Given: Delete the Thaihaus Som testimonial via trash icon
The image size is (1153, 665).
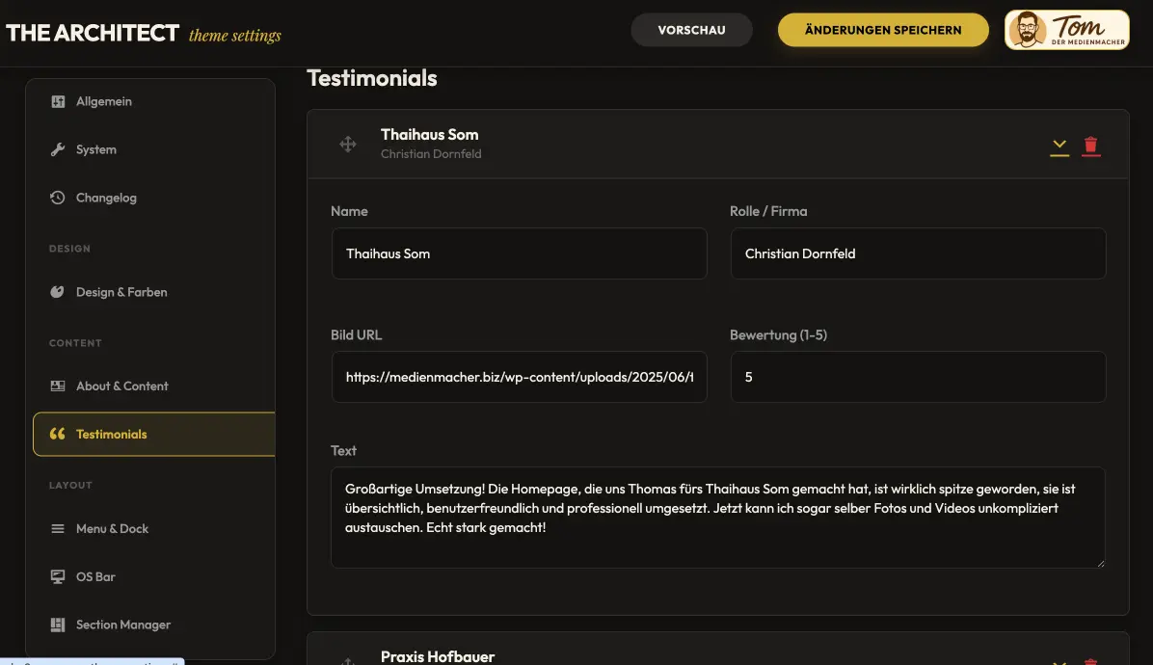Looking at the screenshot, I should point(1090,145).
